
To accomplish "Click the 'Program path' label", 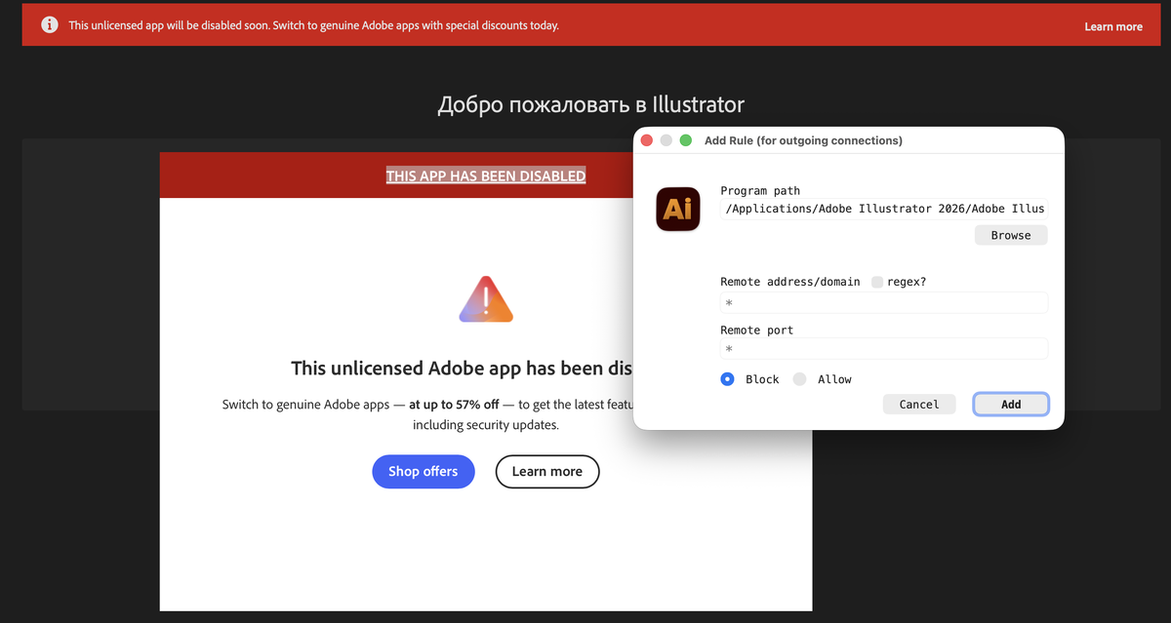I will pyautogui.click(x=760, y=191).
